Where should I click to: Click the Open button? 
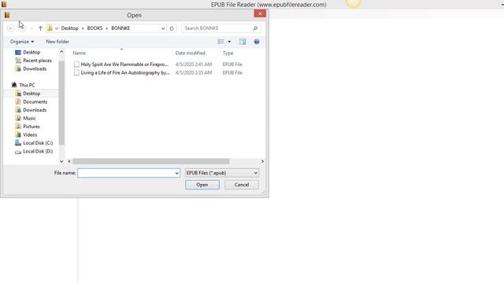coord(202,185)
